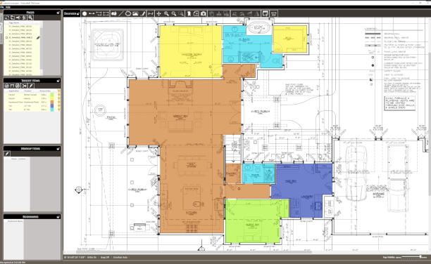Choose the open polyline tool

[99, 13]
